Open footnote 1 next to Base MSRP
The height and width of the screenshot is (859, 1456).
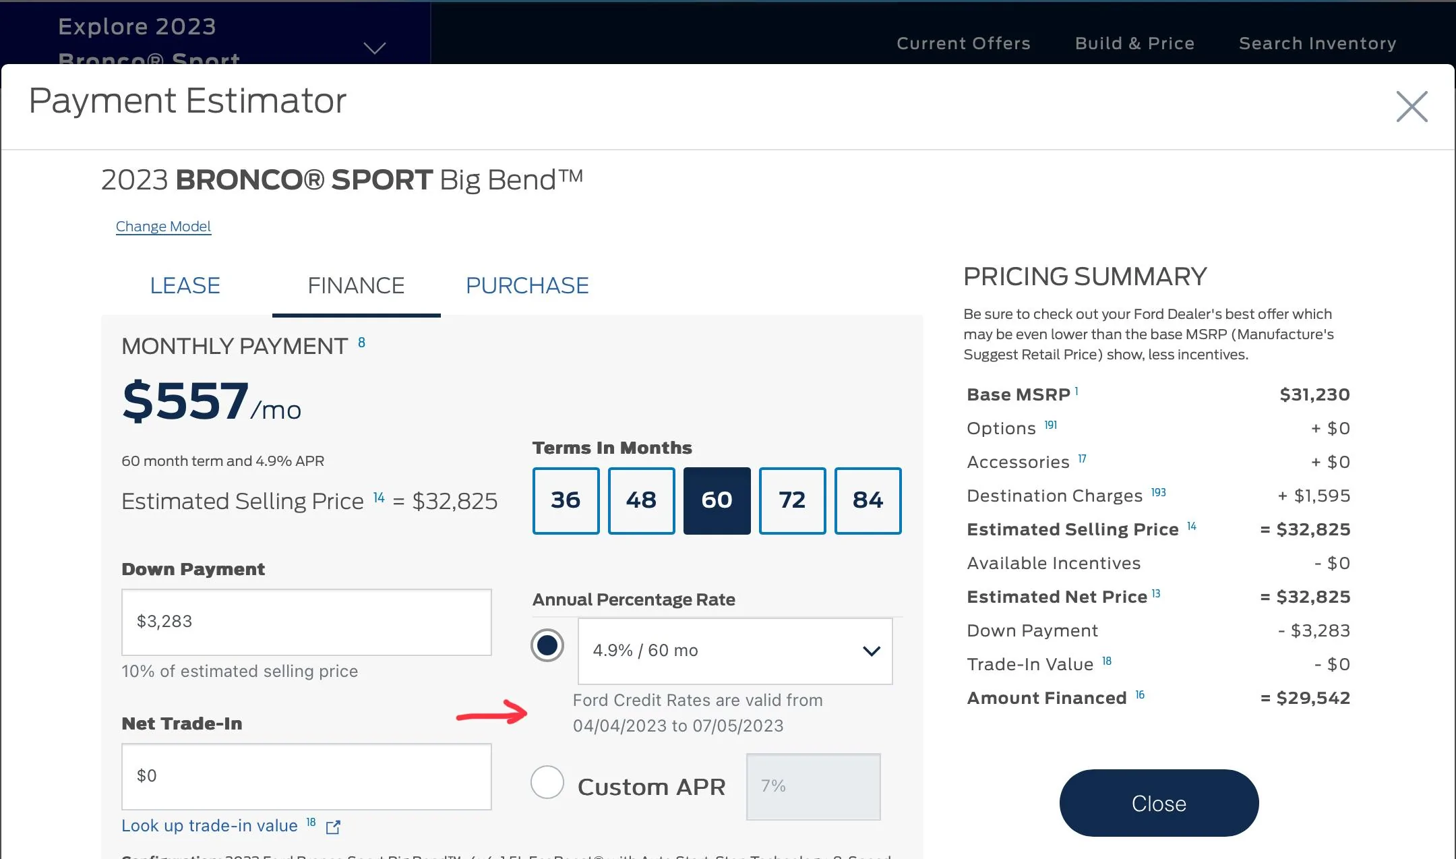pos(1076,390)
